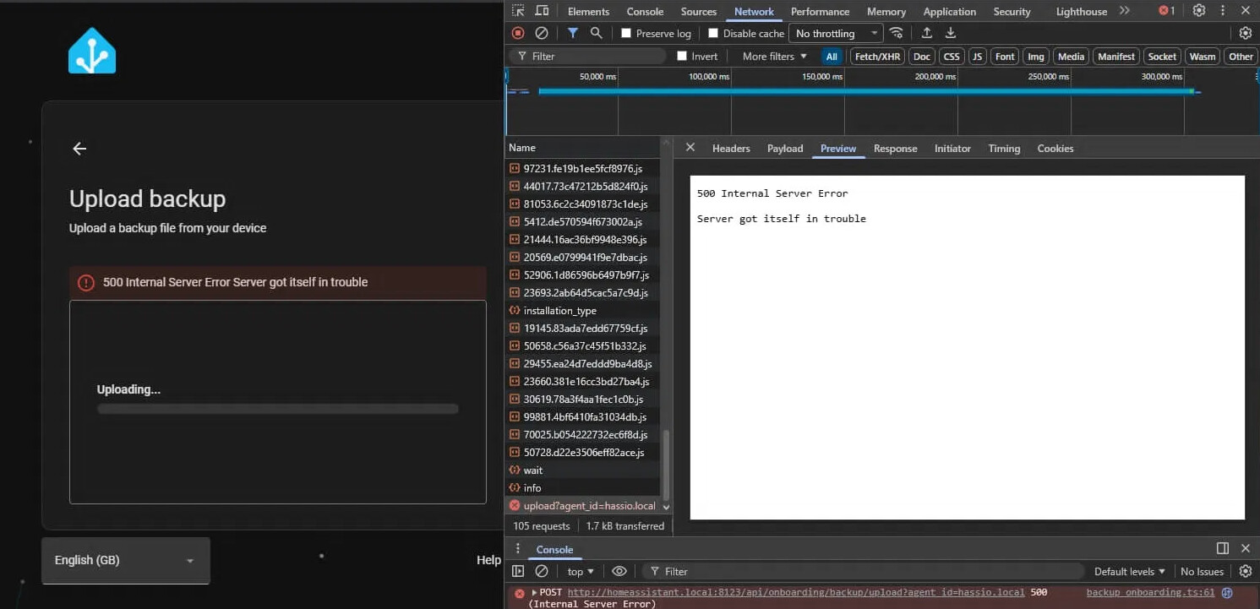1260x609 pixels.
Task: Open the DevTools three-dot customize menu
Action: 1224,11
